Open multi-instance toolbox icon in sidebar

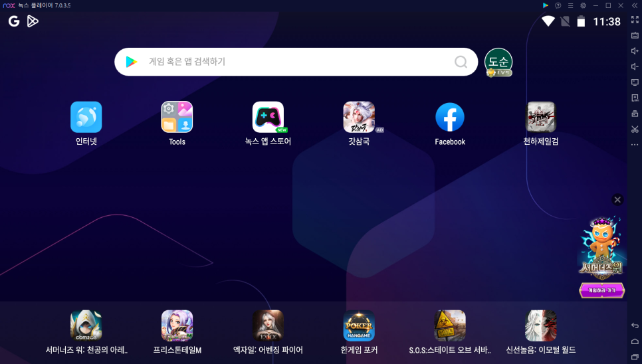tap(635, 114)
